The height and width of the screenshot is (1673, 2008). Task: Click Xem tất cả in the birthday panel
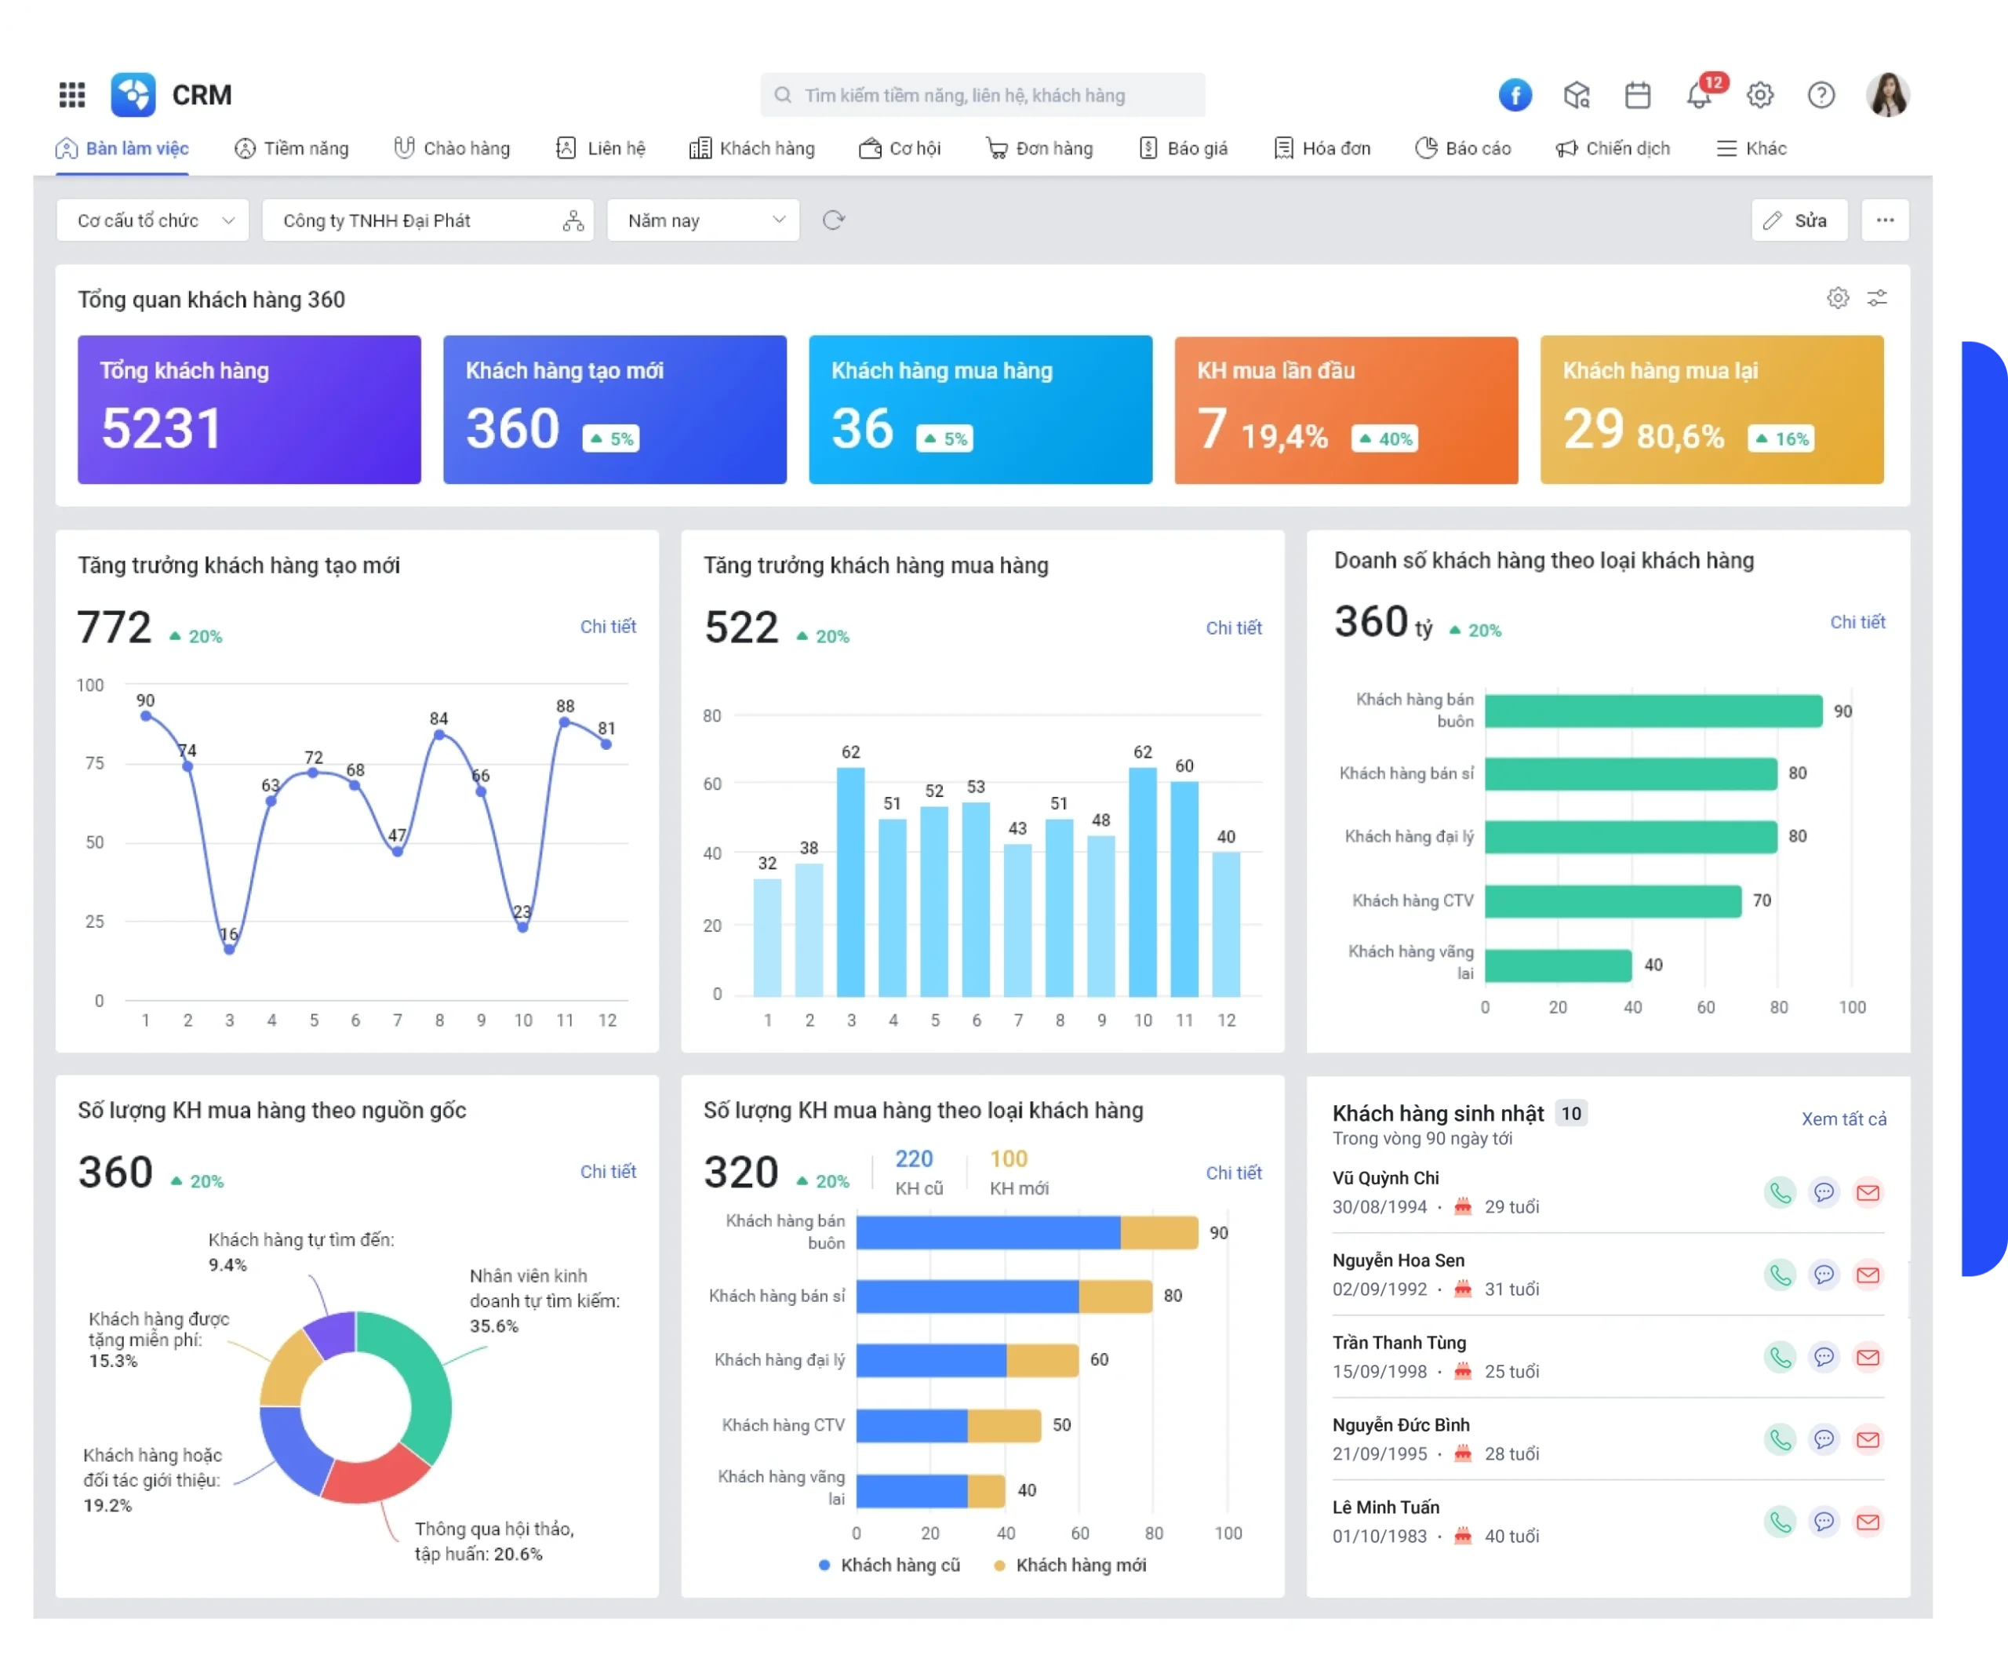(x=1843, y=1118)
